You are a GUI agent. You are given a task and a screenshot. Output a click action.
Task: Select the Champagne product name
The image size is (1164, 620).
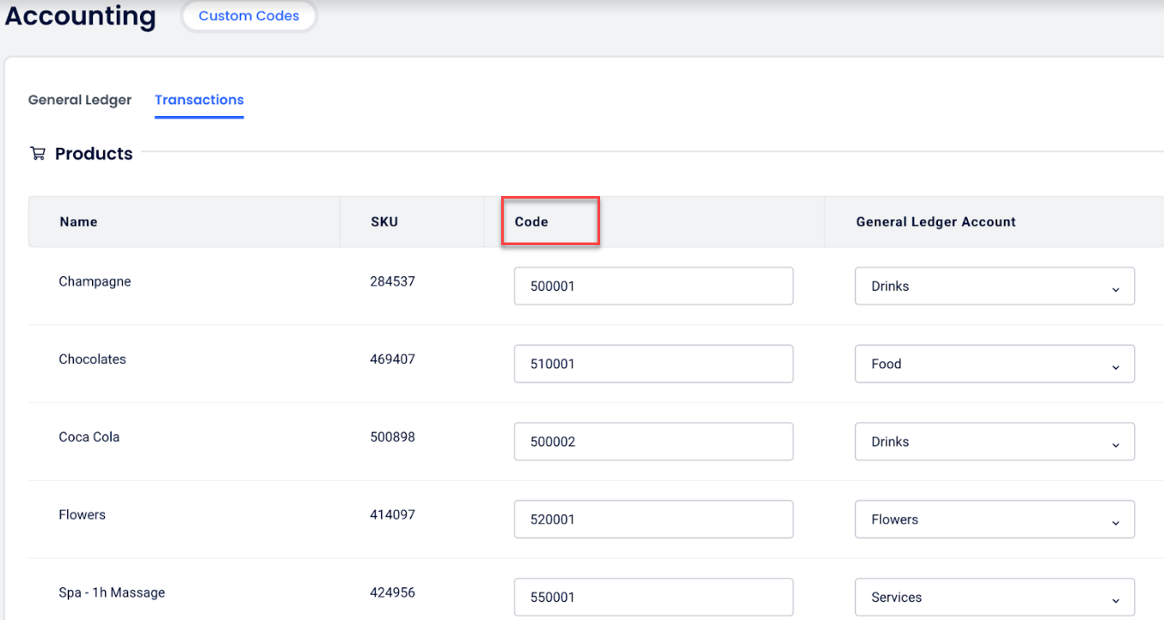click(x=95, y=281)
